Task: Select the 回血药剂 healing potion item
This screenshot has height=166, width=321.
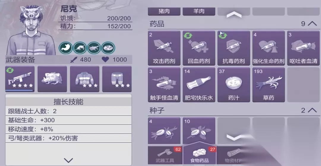Action: [x=199, y=48]
